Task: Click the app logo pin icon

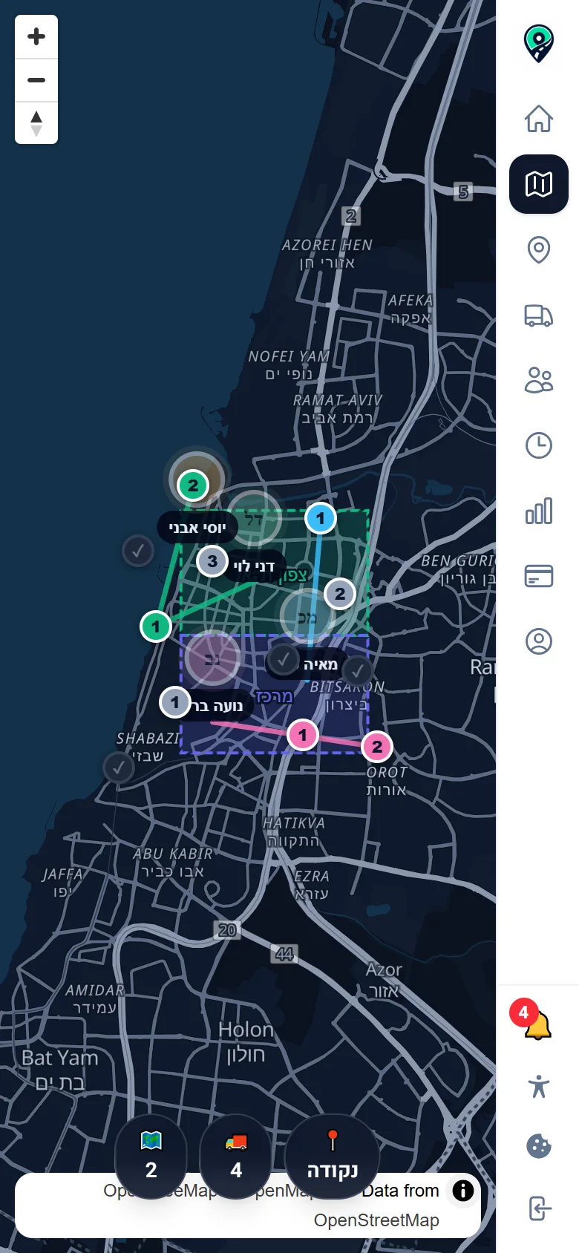Action: pyautogui.click(x=539, y=43)
